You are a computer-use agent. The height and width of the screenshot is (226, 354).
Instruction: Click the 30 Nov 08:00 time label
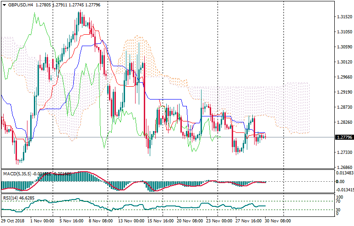pos(278,220)
